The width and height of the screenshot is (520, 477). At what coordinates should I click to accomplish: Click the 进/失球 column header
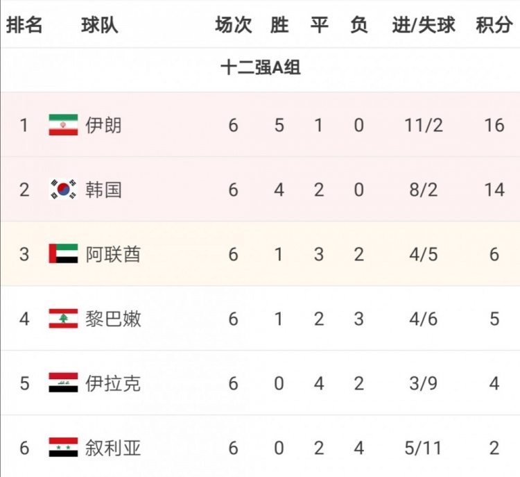[x=424, y=25]
